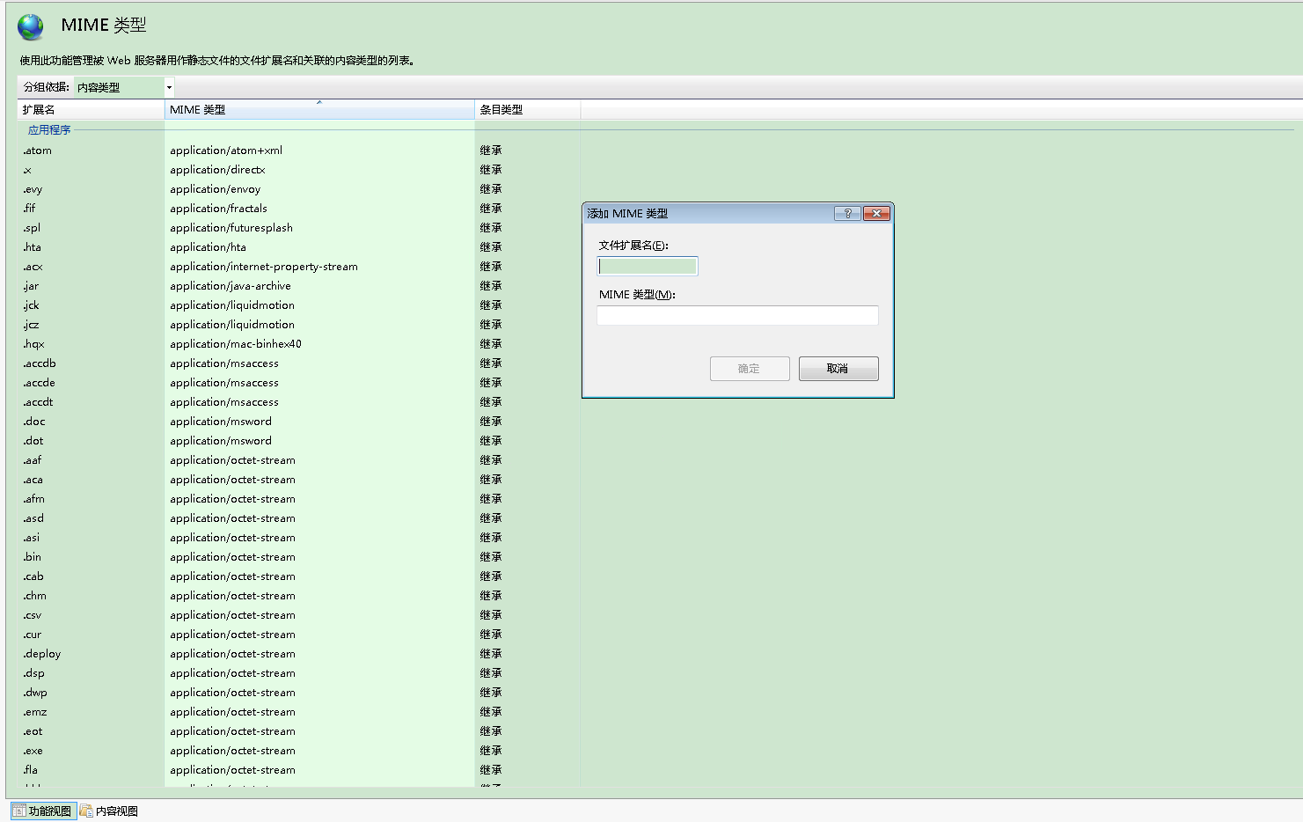The height and width of the screenshot is (822, 1303).
Task: Click the 内容视图 tab icon
Action: (86, 811)
